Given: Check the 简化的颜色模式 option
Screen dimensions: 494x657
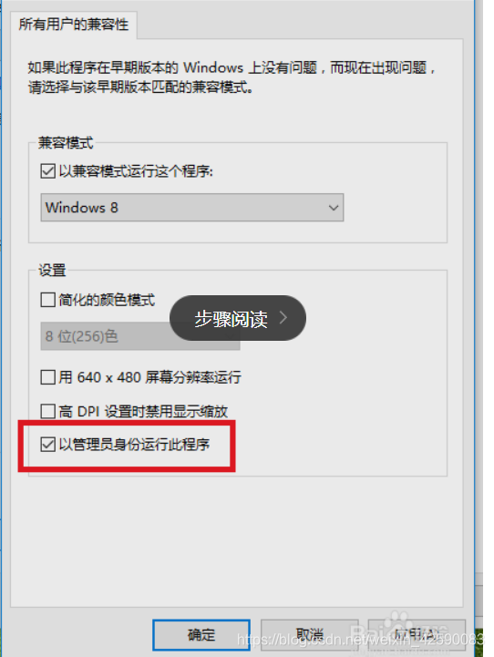Looking at the screenshot, I should click(x=47, y=300).
